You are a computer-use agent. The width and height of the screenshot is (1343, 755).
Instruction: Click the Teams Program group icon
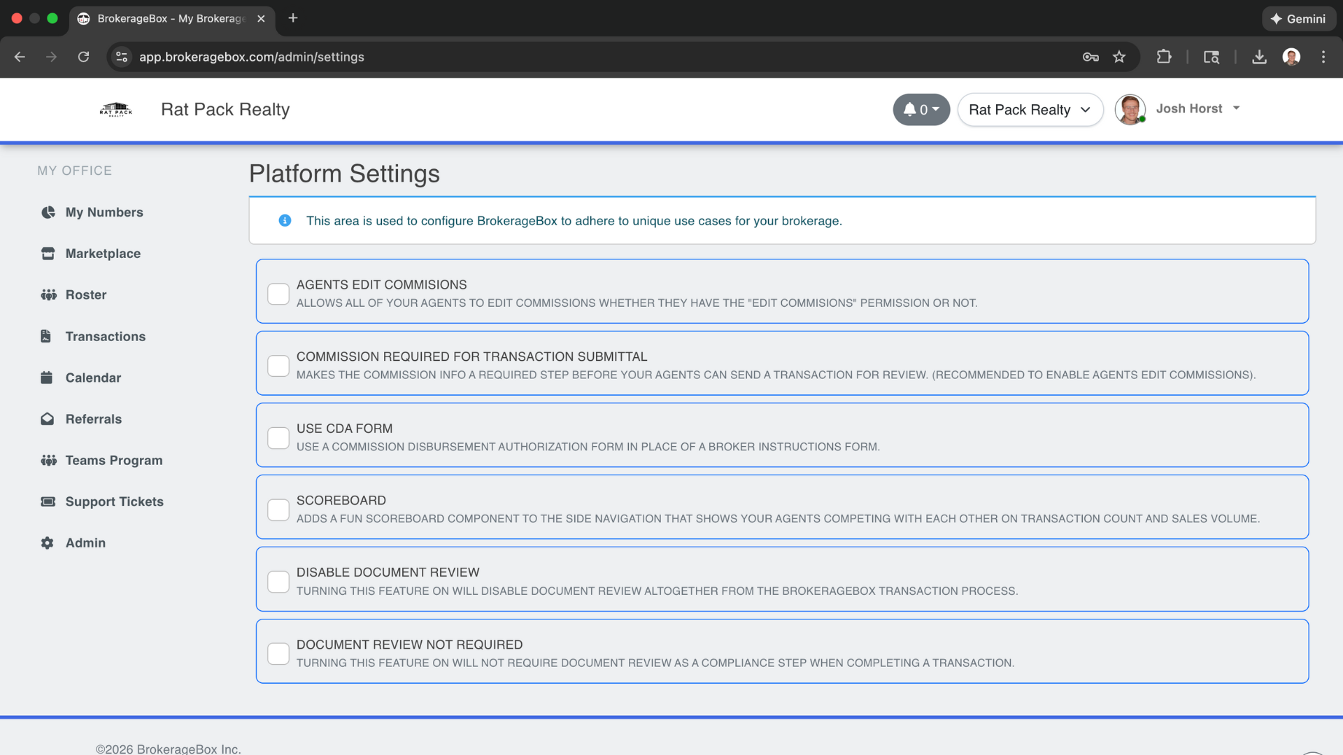coord(48,460)
